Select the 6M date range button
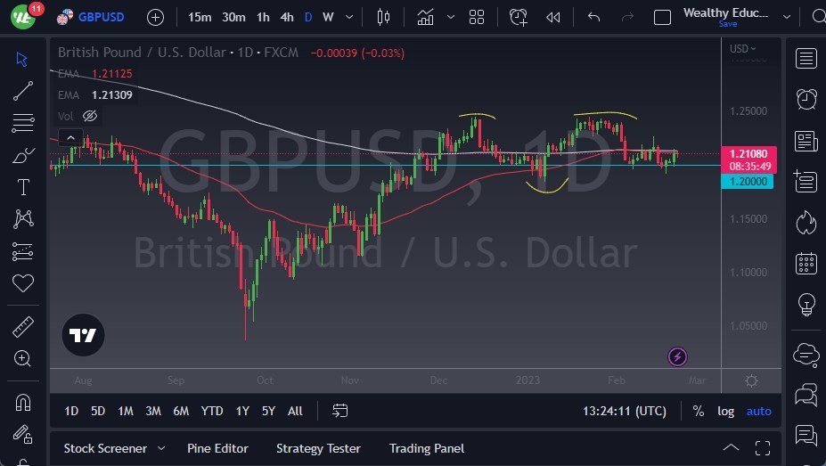This screenshot has width=826, height=466. pos(181,411)
